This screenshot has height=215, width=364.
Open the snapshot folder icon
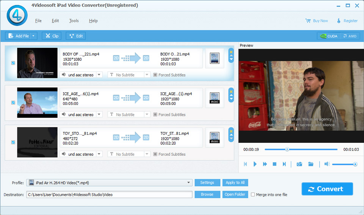(311, 164)
